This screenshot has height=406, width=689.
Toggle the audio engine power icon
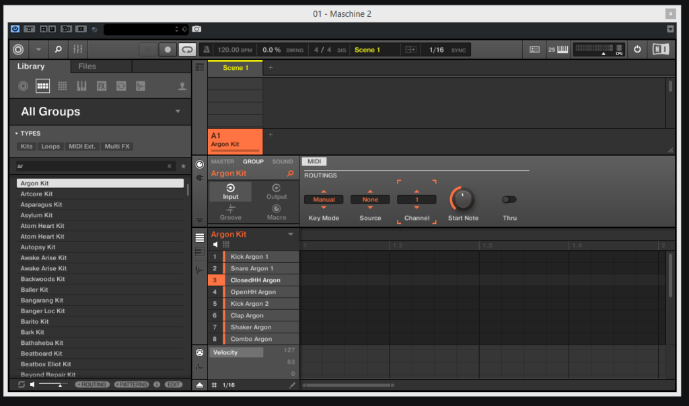pos(637,50)
